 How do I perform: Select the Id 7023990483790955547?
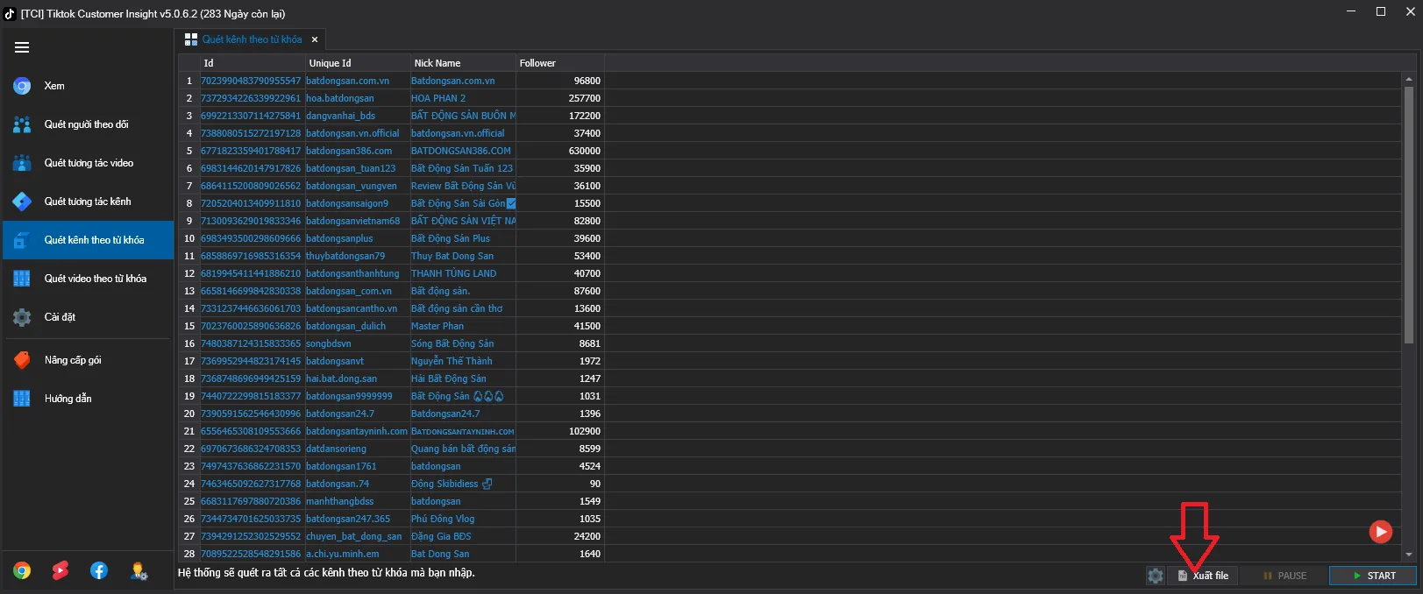(253, 81)
